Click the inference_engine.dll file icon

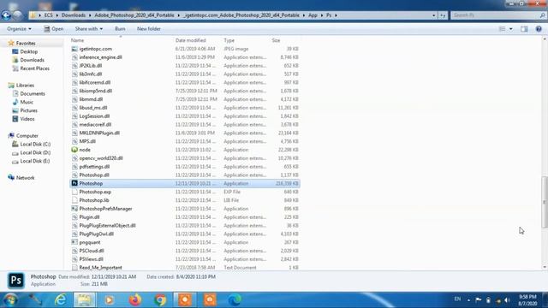pyautogui.click(x=74, y=57)
